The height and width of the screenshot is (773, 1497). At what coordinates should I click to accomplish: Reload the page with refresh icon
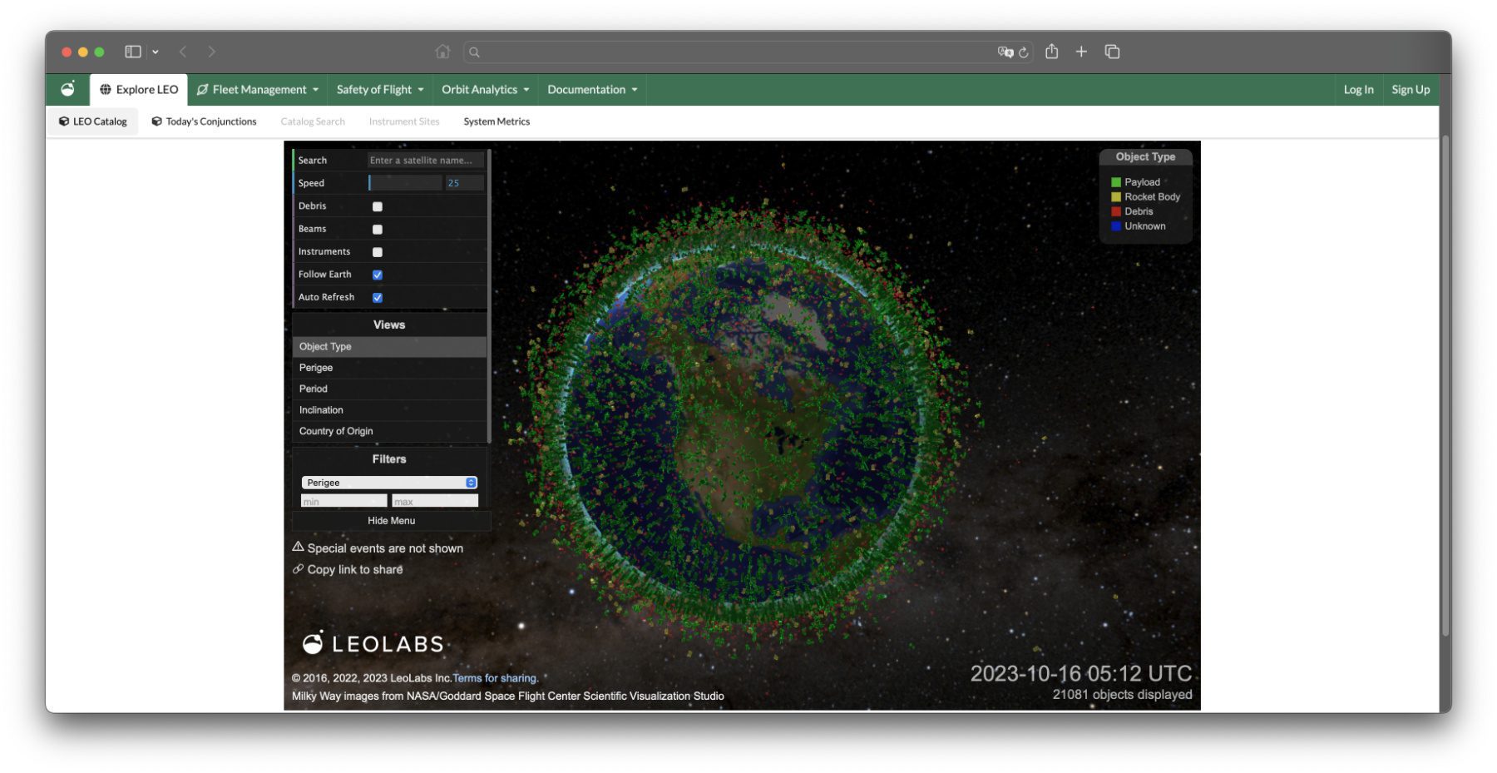click(1024, 52)
